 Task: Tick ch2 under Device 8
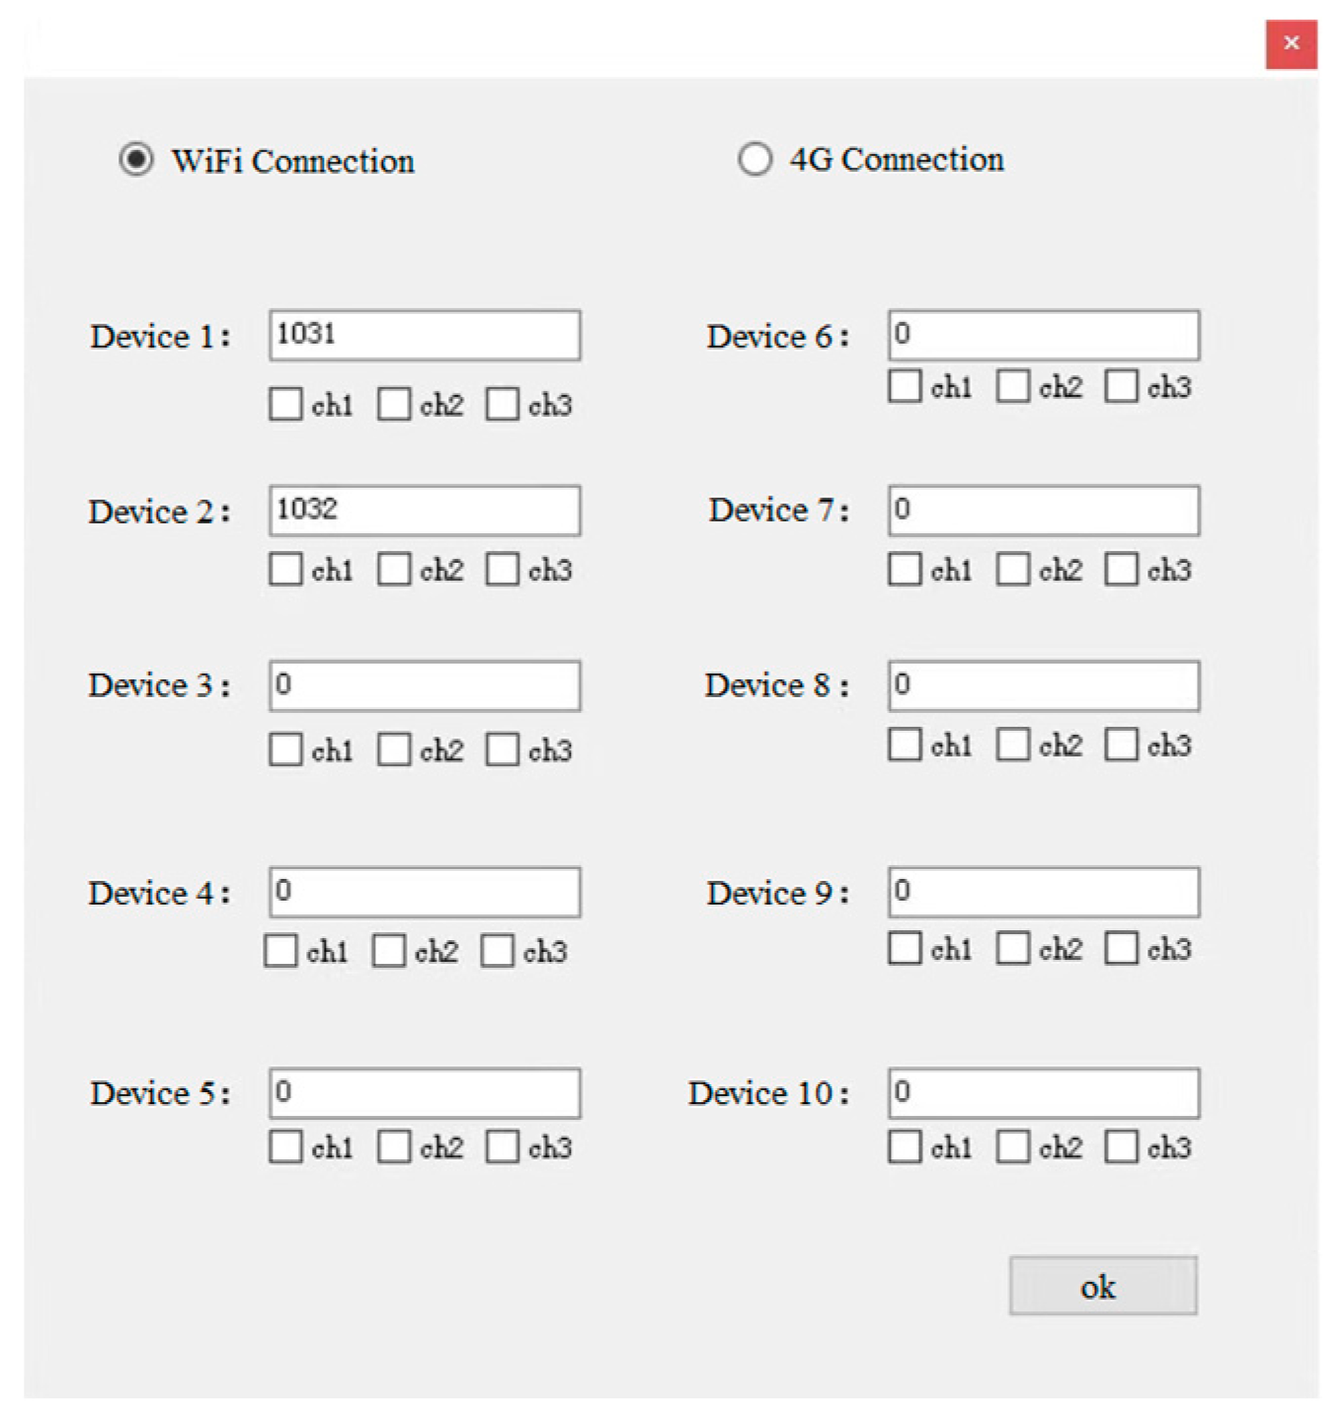[x=1013, y=744]
